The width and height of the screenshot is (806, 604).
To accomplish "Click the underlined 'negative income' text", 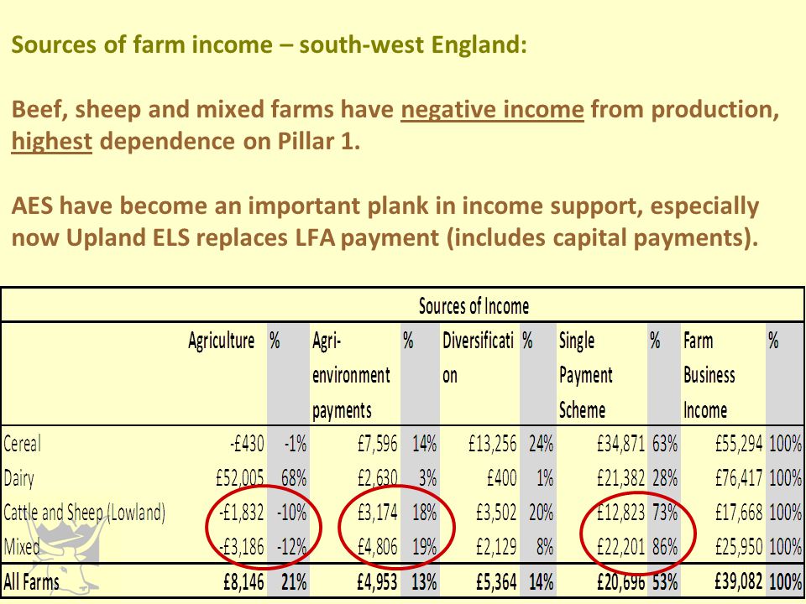I will point(493,109).
